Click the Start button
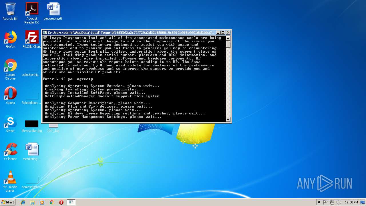 coord(8,202)
